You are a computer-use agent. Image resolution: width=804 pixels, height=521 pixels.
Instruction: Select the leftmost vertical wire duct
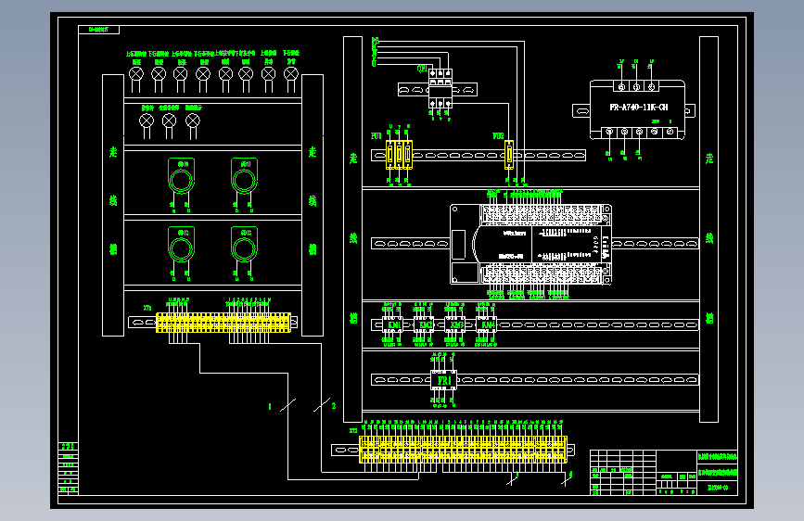click(113, 205)
